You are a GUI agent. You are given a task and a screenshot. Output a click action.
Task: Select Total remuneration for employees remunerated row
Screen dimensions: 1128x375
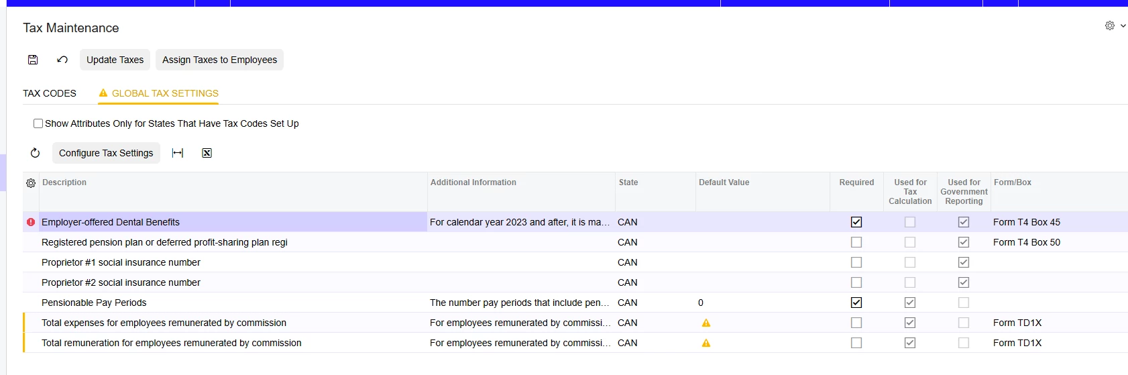click(x=575, y=343)
